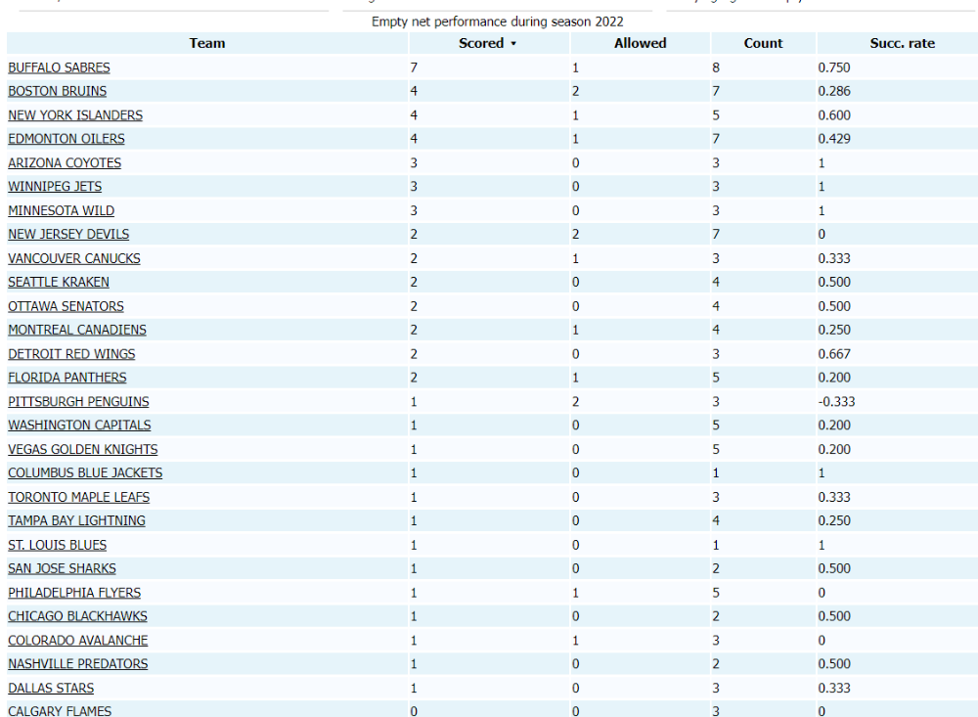This screenshot has height=717, width=978.
Task: Open the Vegas Golden Knights link
Action: 83,449
